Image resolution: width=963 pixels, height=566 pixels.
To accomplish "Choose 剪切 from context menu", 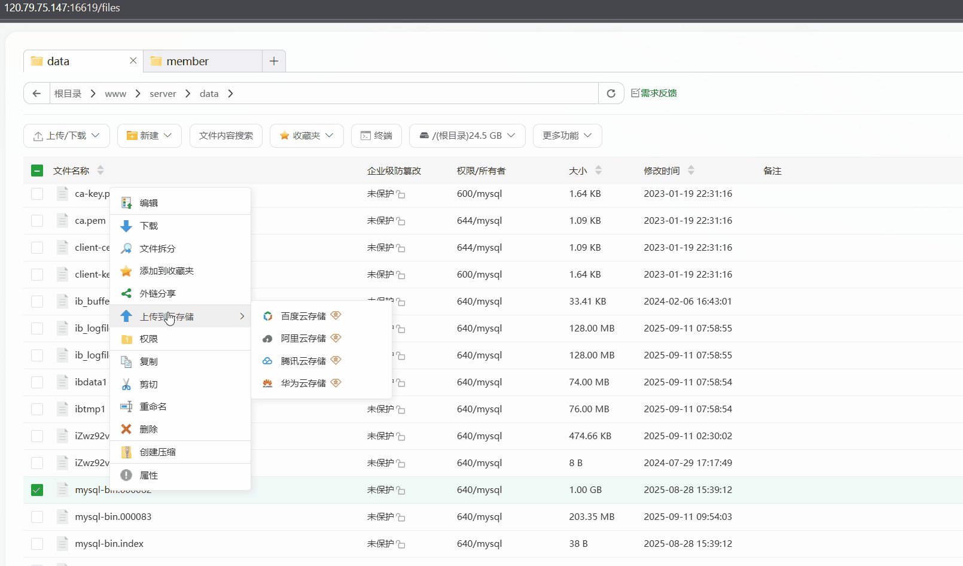I will [x=180, y=384].
